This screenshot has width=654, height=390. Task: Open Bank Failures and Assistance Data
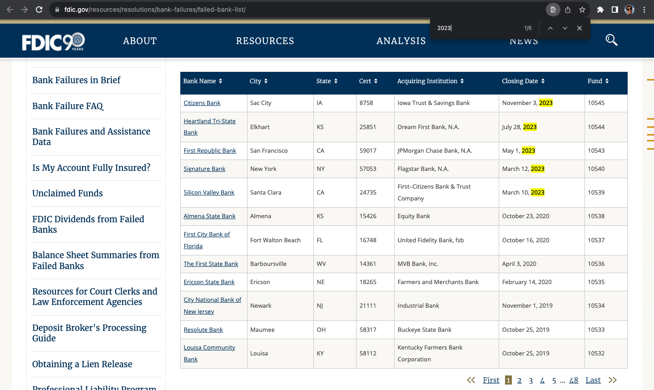(x=91, y=136)
